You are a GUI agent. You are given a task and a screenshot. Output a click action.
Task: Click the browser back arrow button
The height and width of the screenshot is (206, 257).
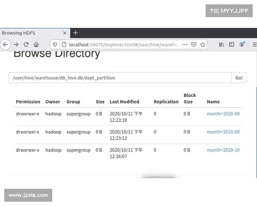tap(5, 44)
